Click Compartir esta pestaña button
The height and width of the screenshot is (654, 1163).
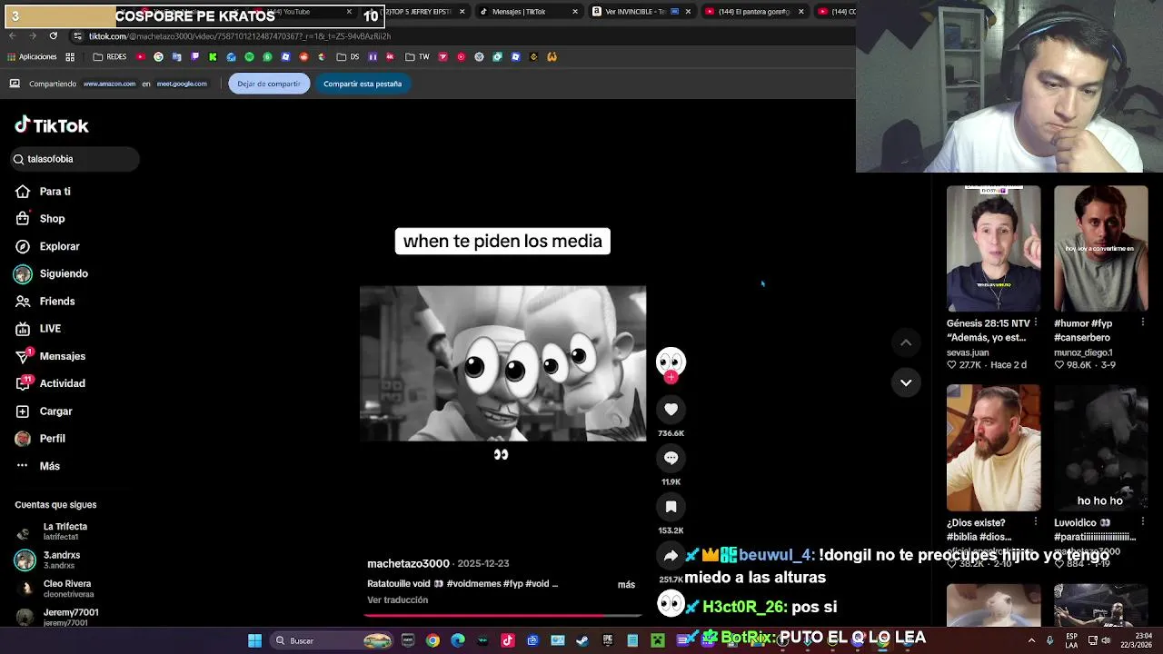click(363, 84)
